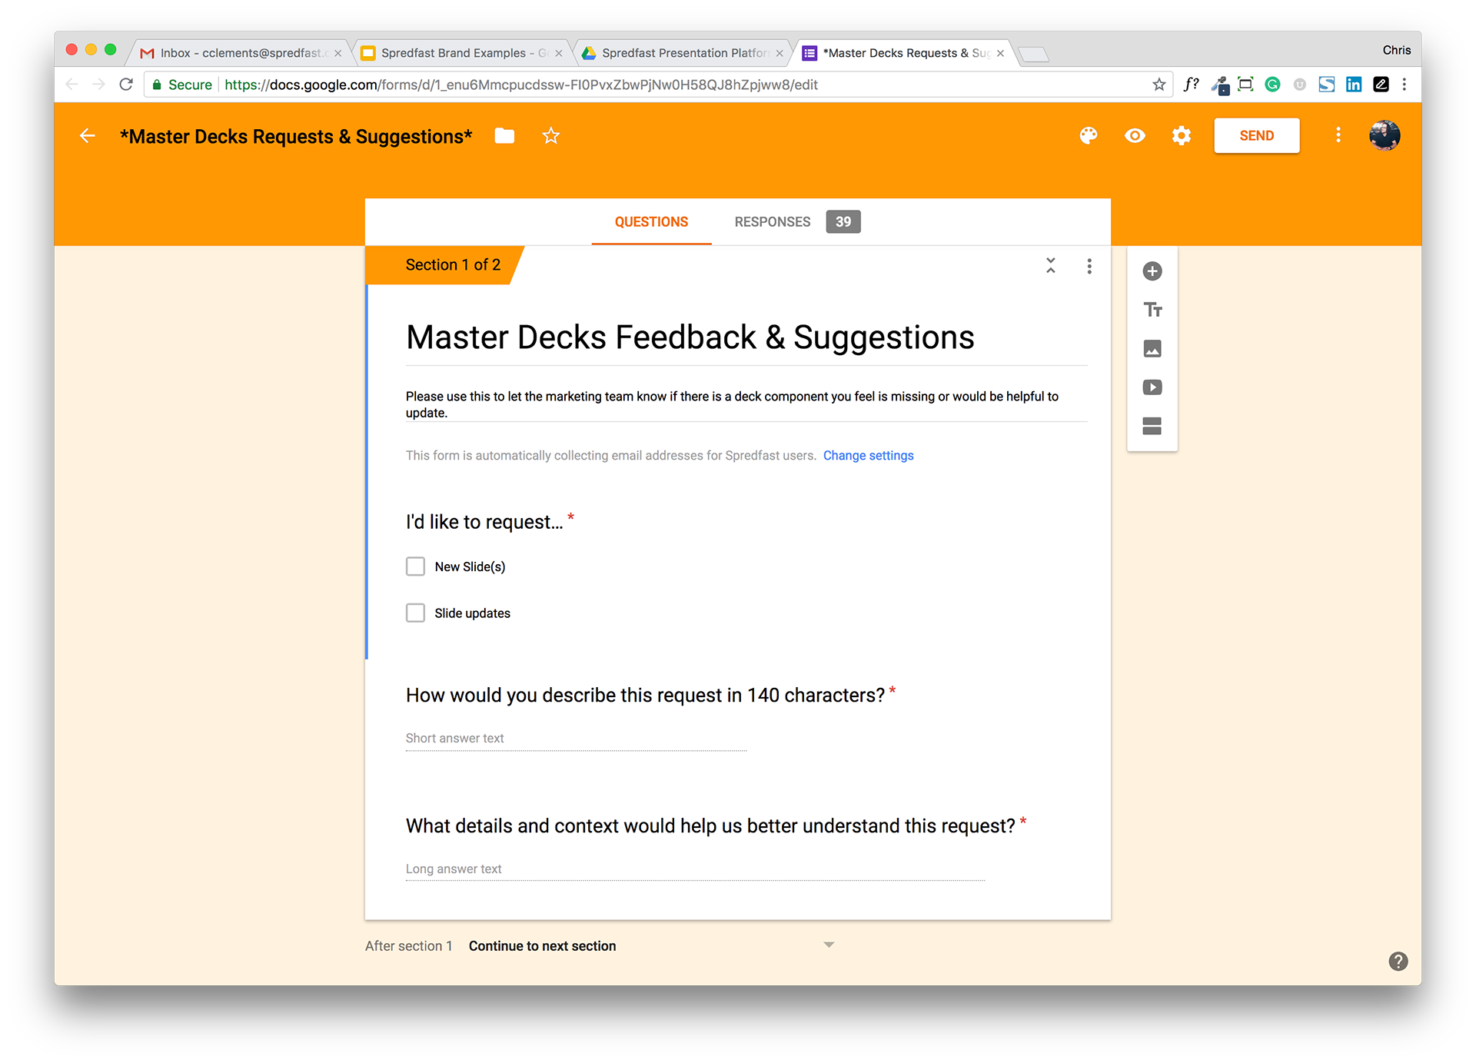Screen dimensions: 1476x1063
Task: Expand the Continue to next section dropdown
Action: click(828, 945)
